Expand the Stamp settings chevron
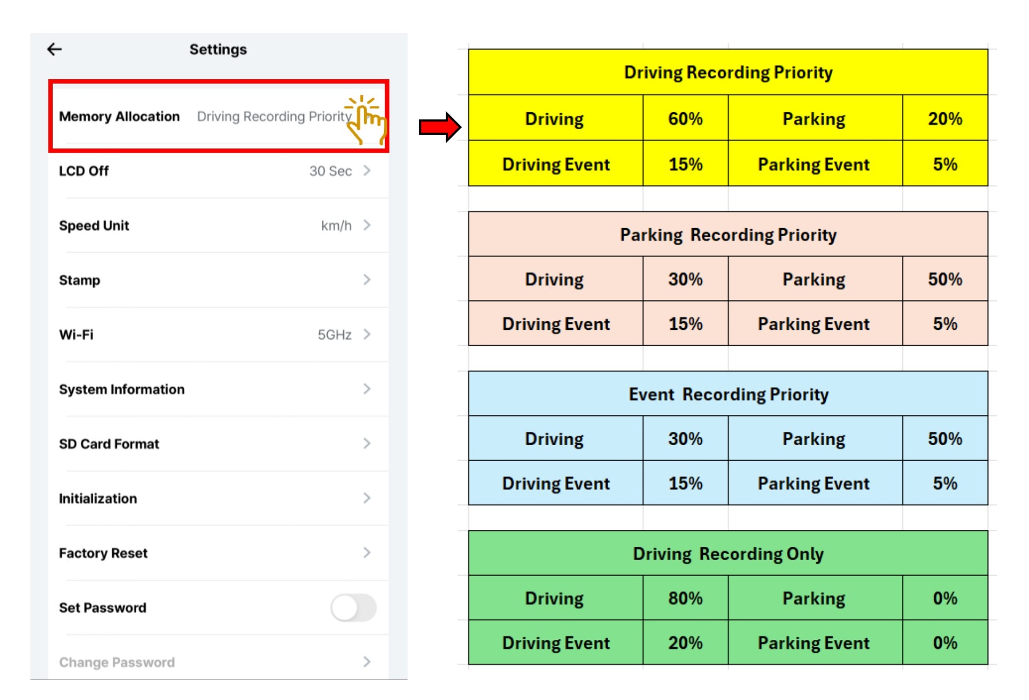Image resolution: width=1029 pixels, height=700 pixels. click(367, 280)
